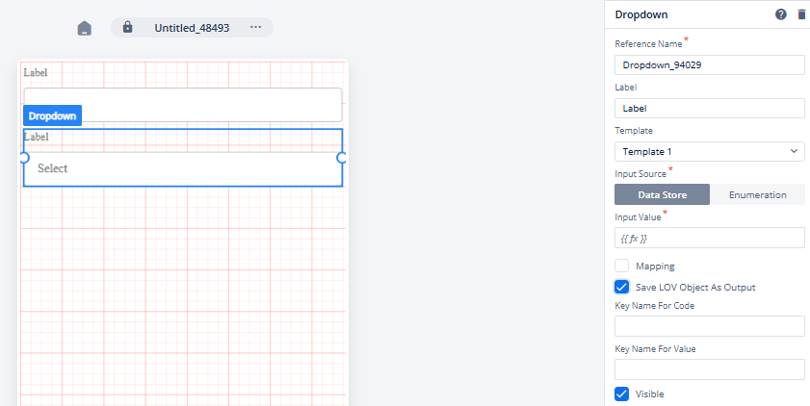
Task: Switch input source to Enumeration
Action: [757, 194]
